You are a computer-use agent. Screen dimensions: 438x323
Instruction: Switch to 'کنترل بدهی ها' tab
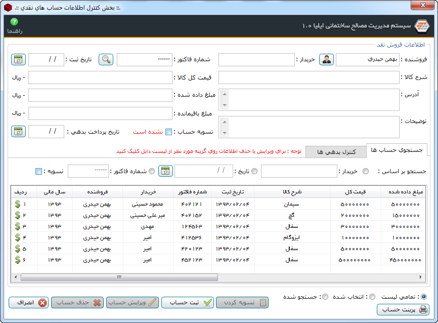point(336,151)
